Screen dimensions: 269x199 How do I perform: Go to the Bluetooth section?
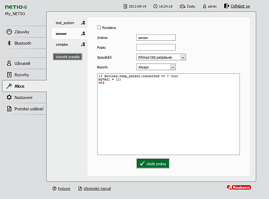point(22,43)
